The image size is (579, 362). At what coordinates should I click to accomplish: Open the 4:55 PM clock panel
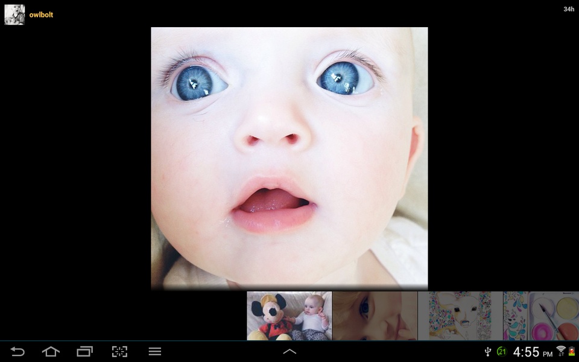[x=533, y=352]
